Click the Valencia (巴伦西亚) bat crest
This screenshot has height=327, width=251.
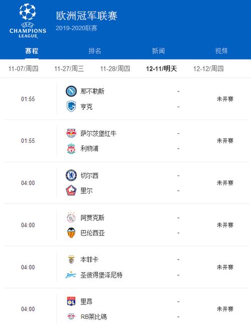[x=71, y=233]
